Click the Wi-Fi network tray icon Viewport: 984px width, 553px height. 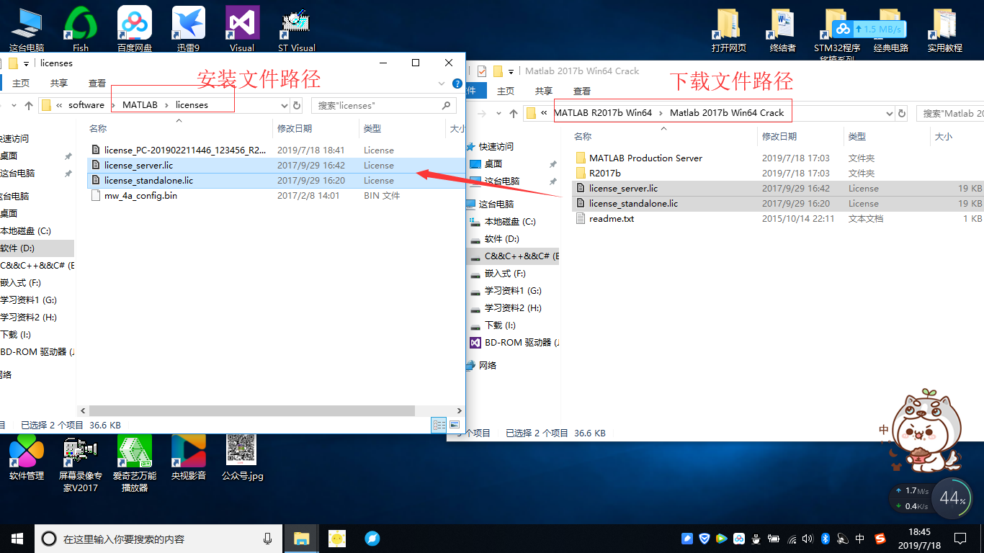pyautogui.click(x=792, y=538)
